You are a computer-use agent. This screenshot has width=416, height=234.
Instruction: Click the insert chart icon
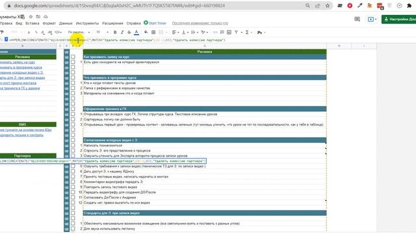pyautogui.click(x=229, y=32)
